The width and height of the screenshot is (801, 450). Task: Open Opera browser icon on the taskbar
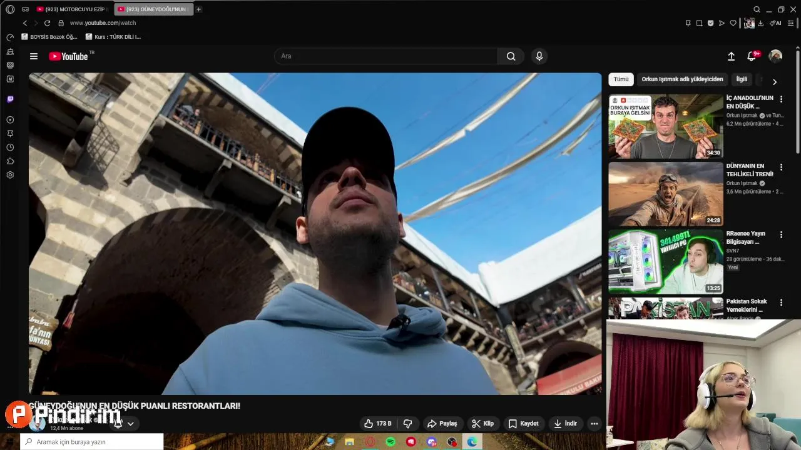(x=370, y=442)
